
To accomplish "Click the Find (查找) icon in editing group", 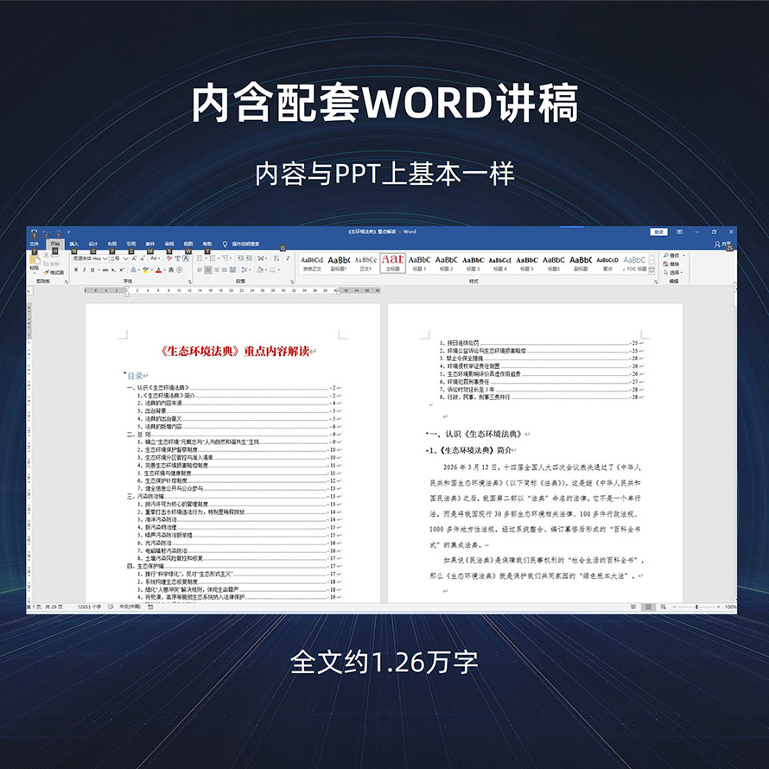I will coord(673,256).
